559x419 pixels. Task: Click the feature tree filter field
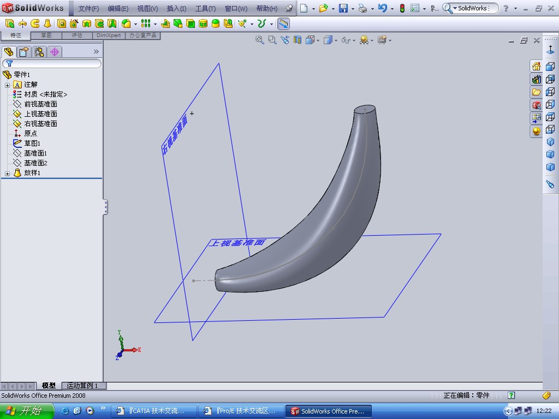[x=52, y=64]
